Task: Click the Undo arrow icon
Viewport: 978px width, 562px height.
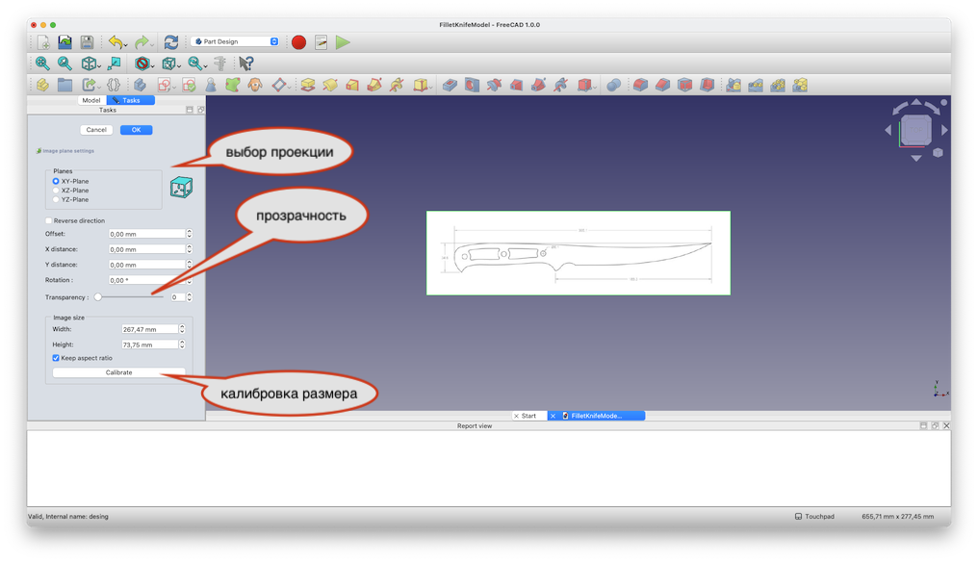Action: click(x=116, y=42)
